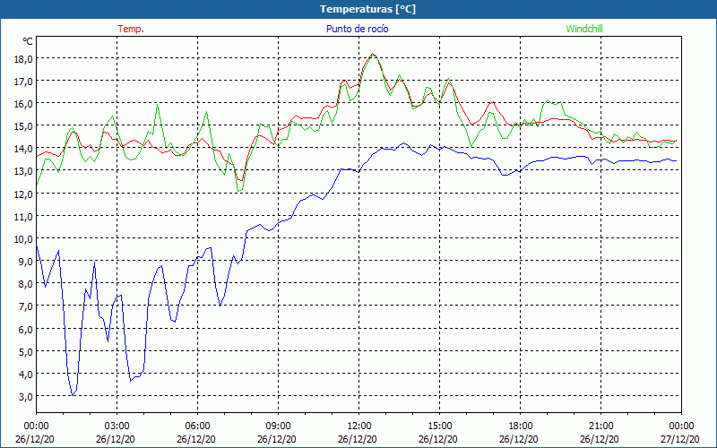
Task: Click the 12:00 time axis label
Action: point(359,426)
